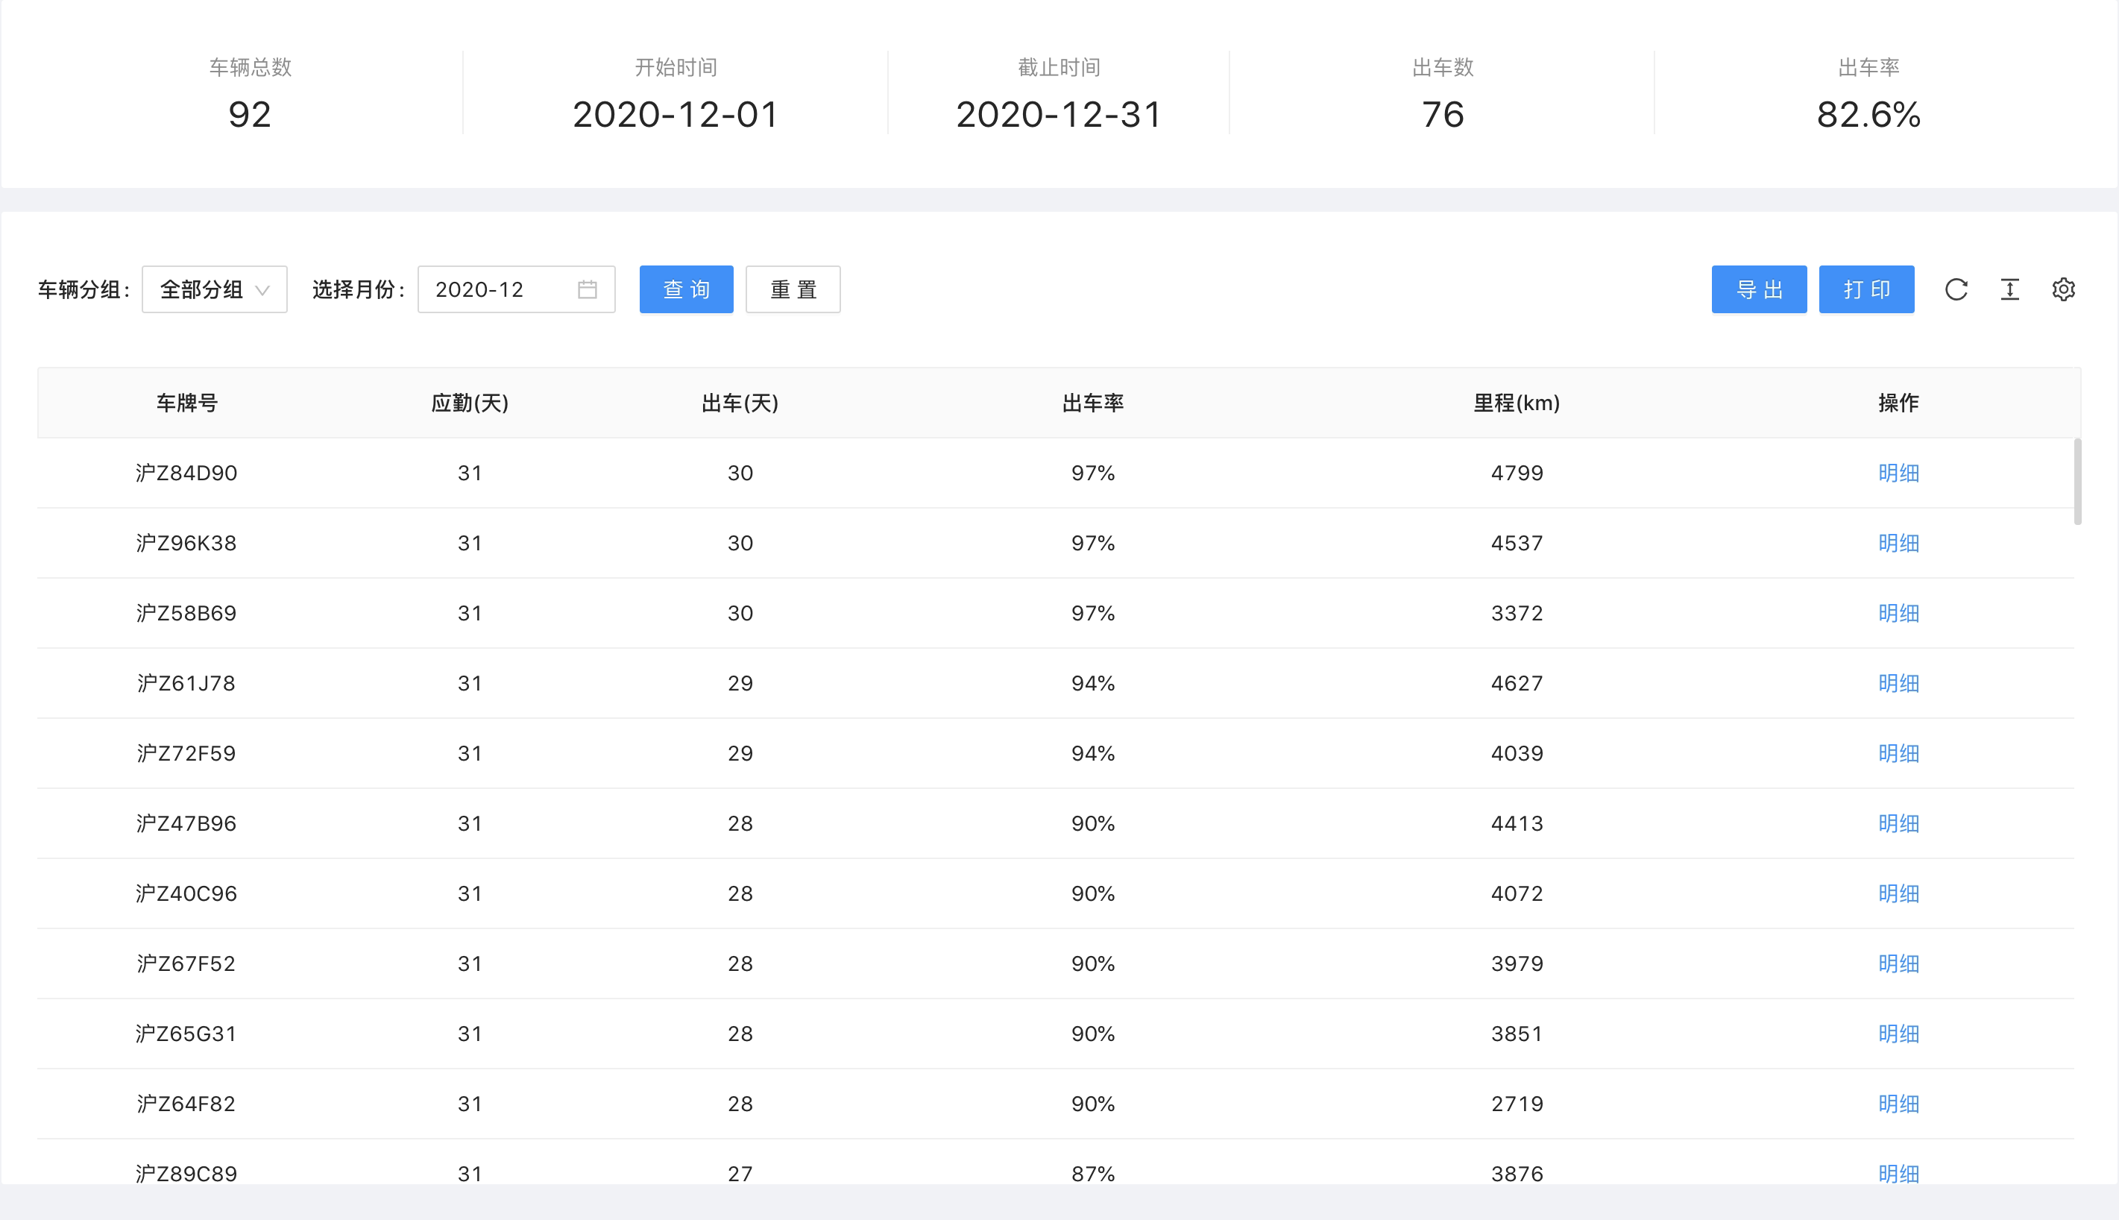Open 明细 details for 沪Z84D90

click(1898, 474)
